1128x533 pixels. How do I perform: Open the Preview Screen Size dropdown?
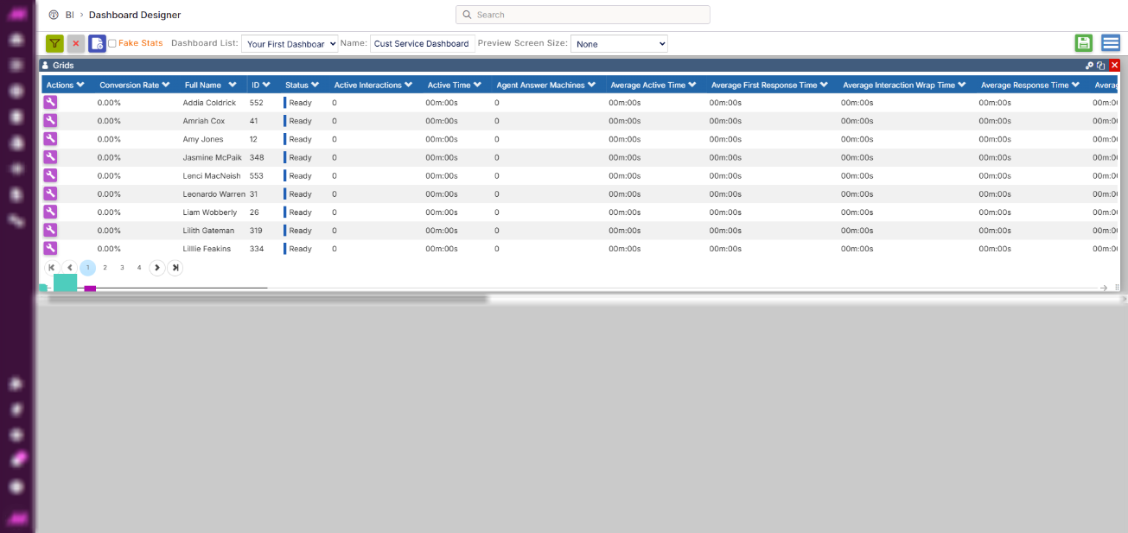tap(619, 44)
